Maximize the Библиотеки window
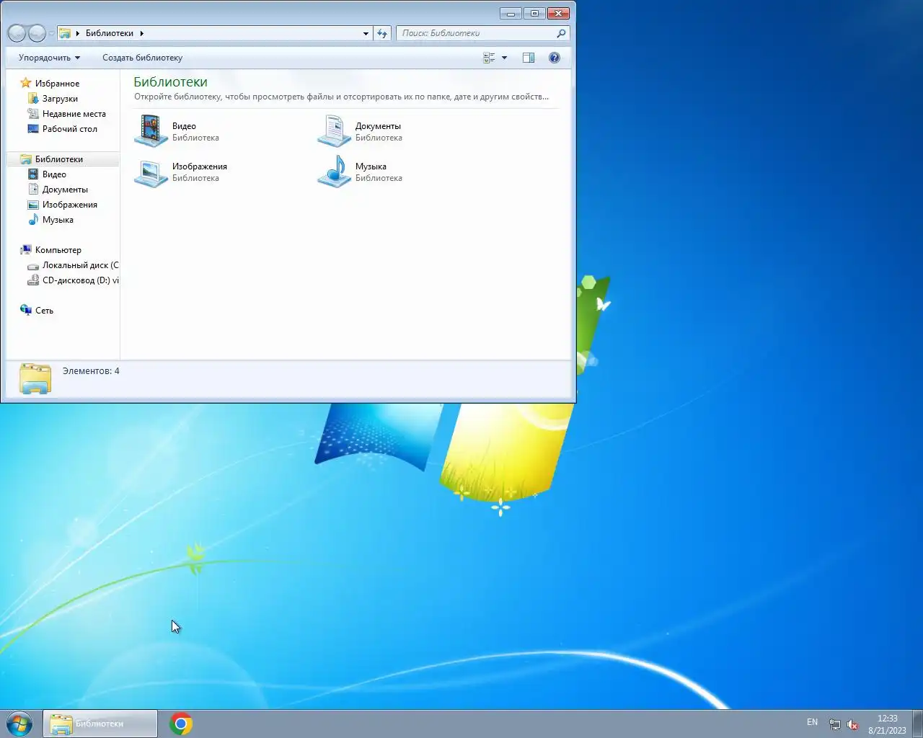923x738 pixels. coord(534,13)
